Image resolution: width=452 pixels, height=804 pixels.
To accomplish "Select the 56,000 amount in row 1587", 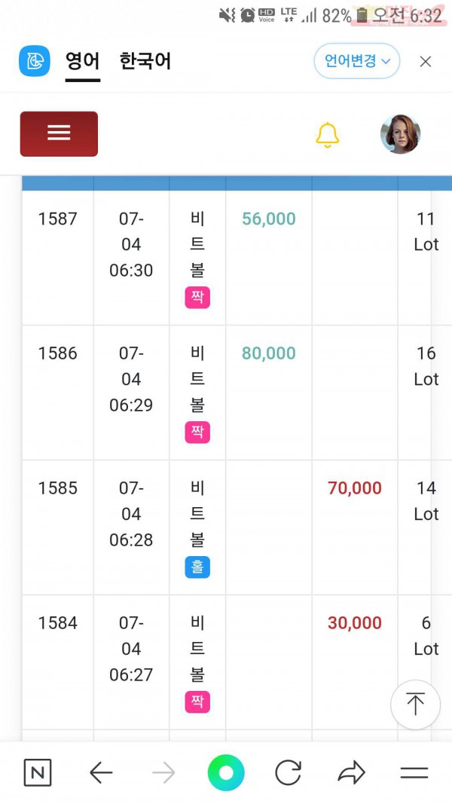I will 268,219.
